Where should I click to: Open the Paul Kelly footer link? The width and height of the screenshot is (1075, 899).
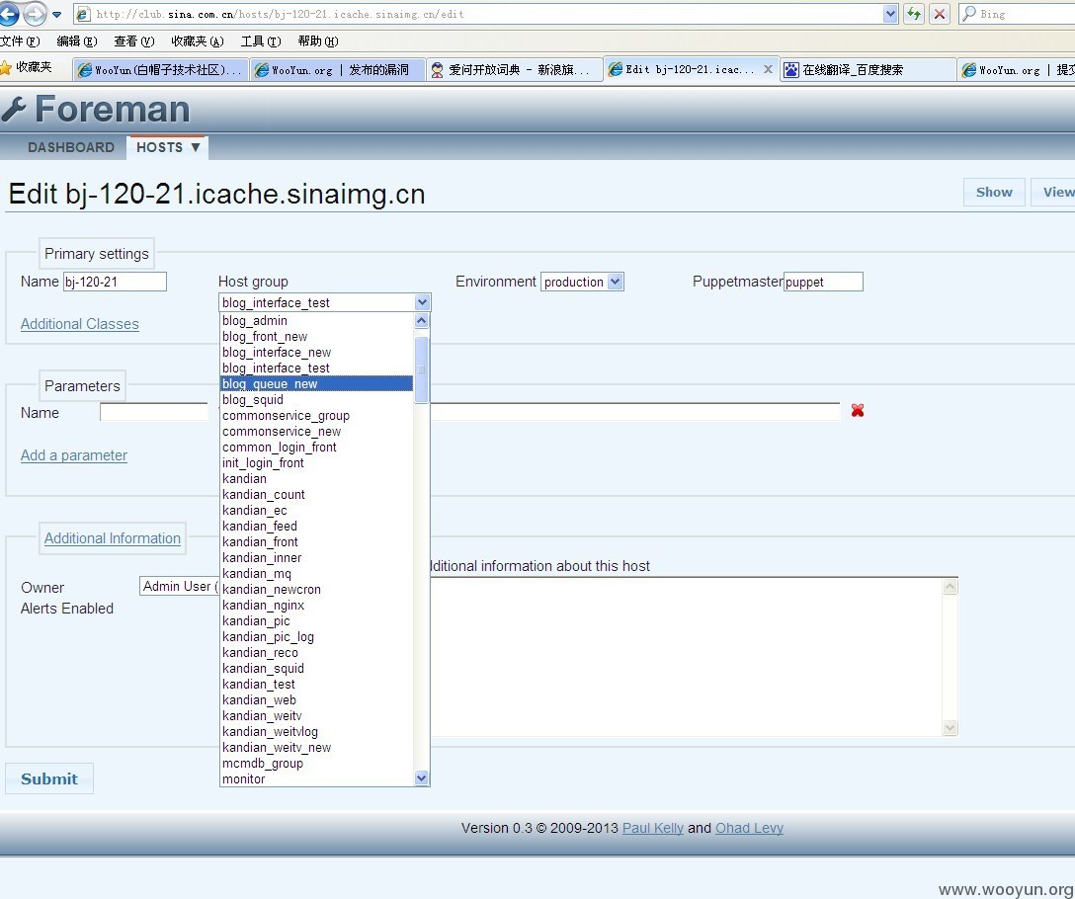(x=653, y=828)
